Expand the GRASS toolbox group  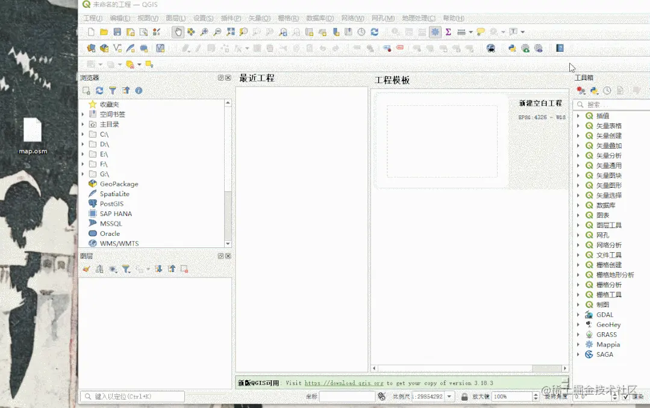pyautogui.click(x=578, y=334)
